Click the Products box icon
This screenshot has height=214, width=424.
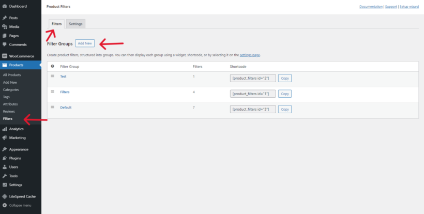4,65
